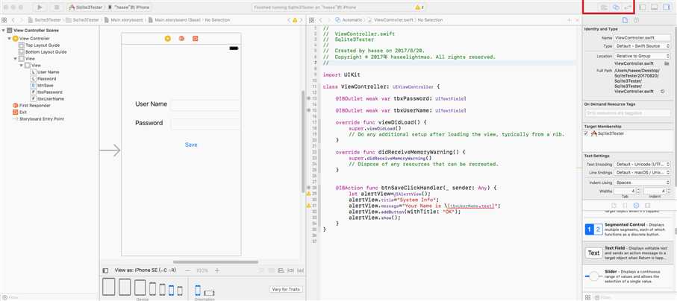Zoom out the storyboard canvas
Screen dimensions: 677x301
(x=188, y=270)
